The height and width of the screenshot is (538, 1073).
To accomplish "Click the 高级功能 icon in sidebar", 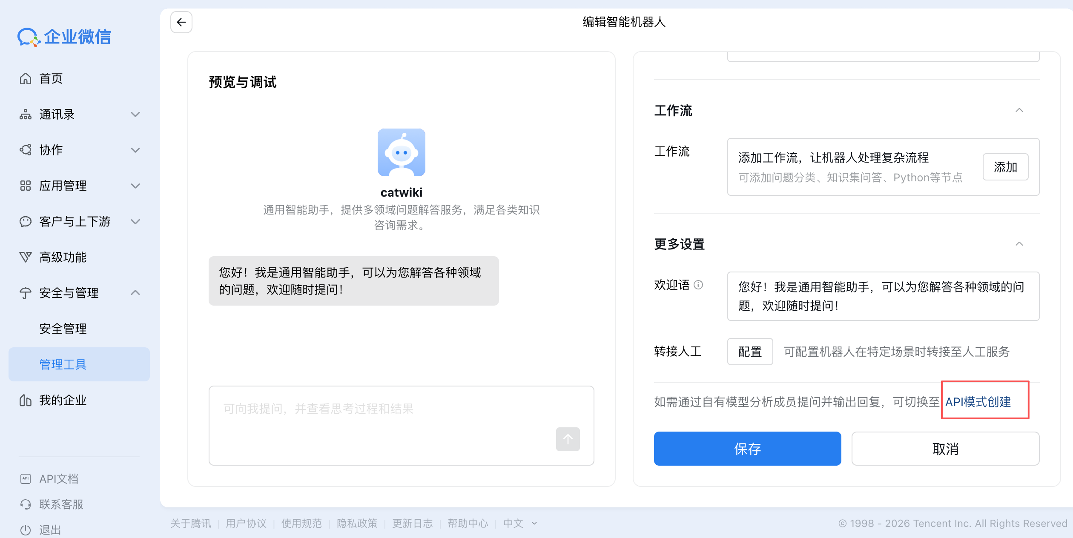I will 26,257.
